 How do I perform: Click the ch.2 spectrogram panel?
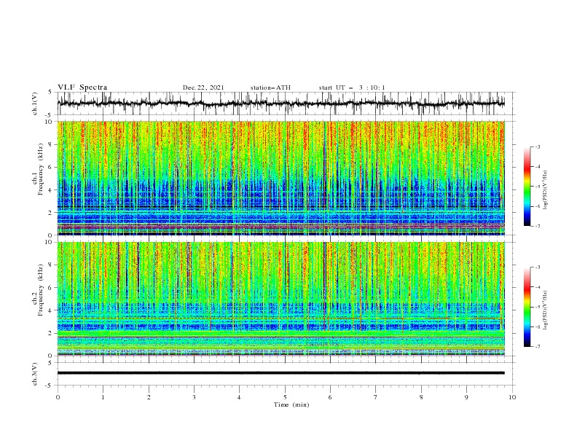pyautogui.click(x=280, y=299)
